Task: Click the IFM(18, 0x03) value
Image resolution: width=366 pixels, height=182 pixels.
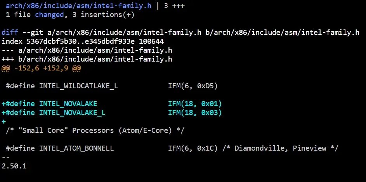Action: [x=195, y=113]
